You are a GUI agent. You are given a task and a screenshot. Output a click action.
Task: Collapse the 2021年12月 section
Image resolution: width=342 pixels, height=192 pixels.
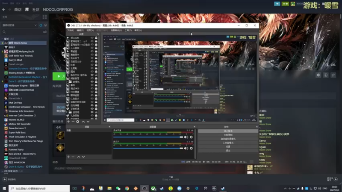coord(3,171)
